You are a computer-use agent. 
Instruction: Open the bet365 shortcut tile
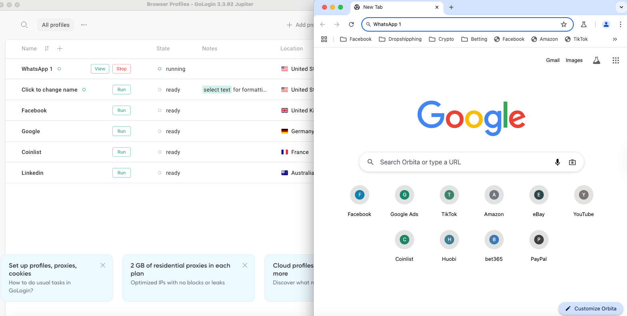494,246
